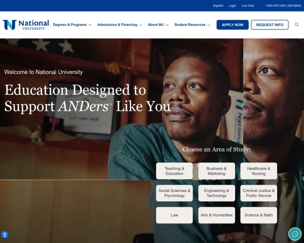
Task: Start a Live Chat from top bar
Action: 248,6
